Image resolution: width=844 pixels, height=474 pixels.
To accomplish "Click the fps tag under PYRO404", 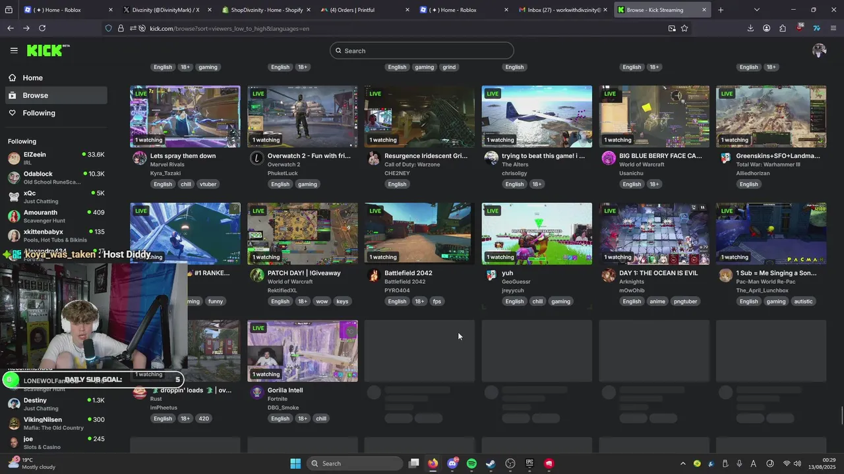I will [437, 302].
